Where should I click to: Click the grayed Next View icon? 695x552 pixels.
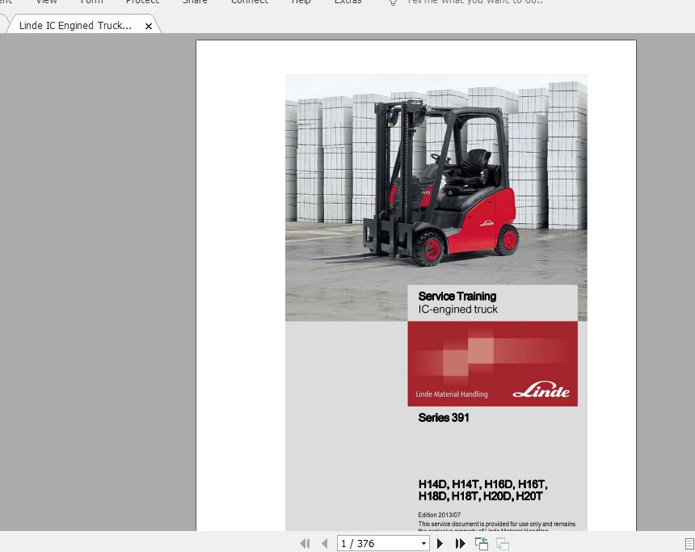[502, 544]
